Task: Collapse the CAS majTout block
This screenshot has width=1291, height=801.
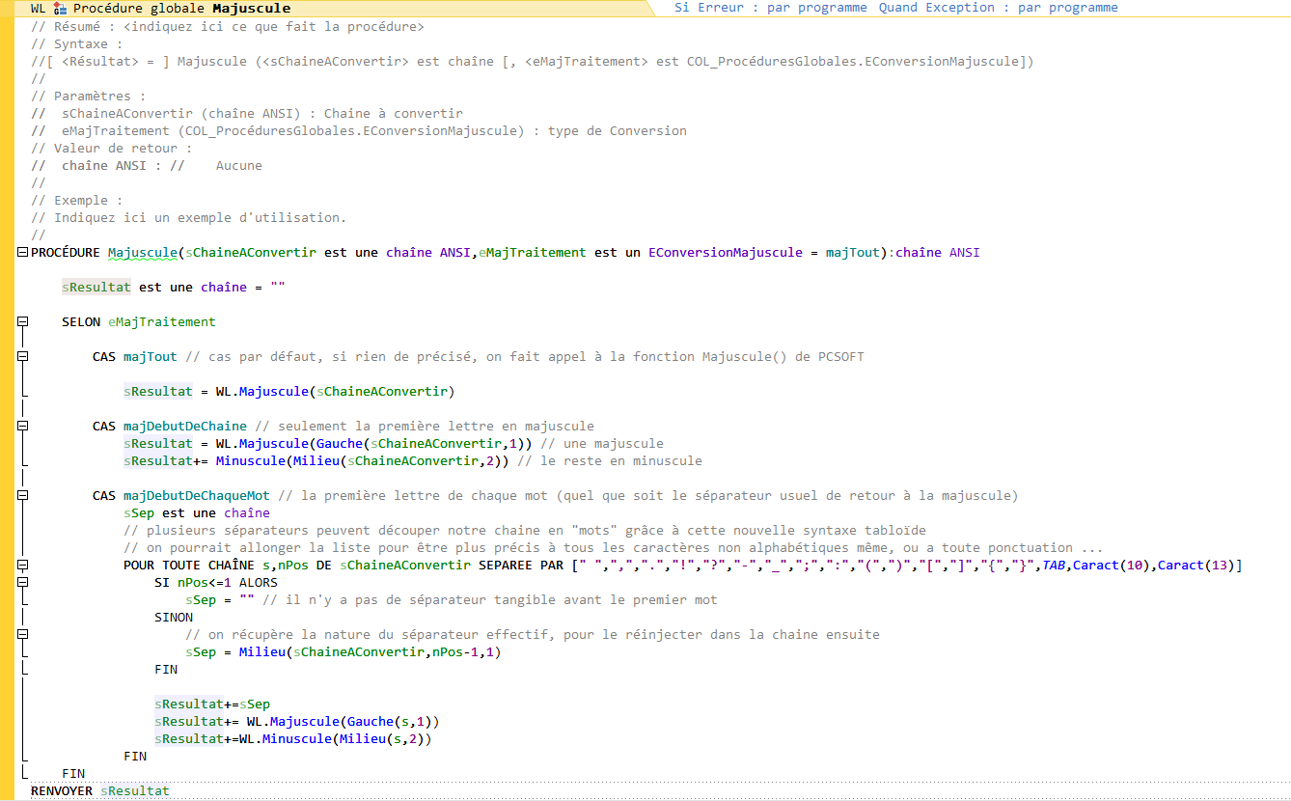Action: coord(22,356)
